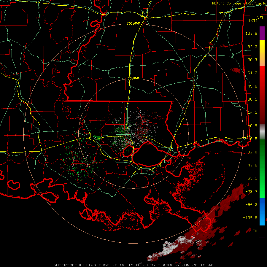Select the -63.1 value on velocity scale

(x=251, y=178)
